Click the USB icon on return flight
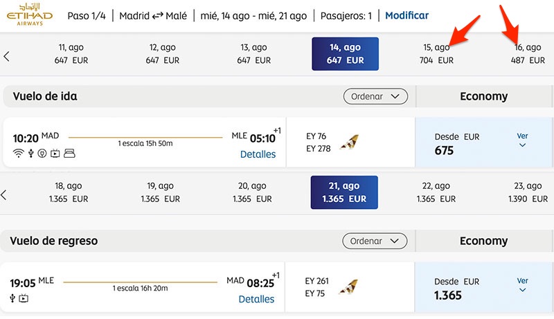The height and width of the screenshot is (319, 554). [x=12, y=298]
